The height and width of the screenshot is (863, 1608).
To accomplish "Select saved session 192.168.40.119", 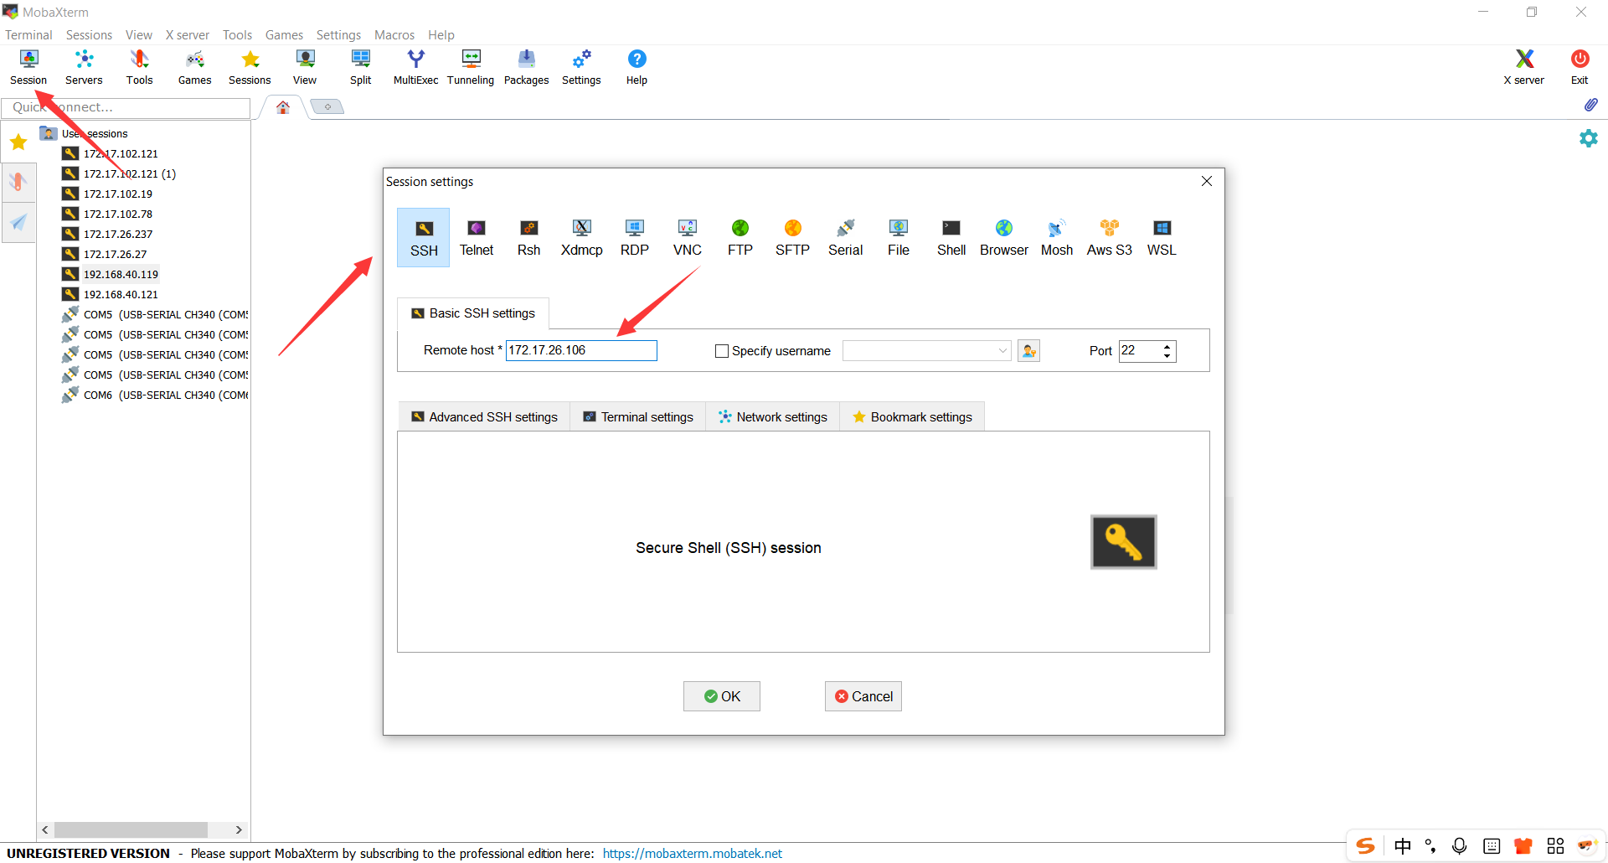I will coord(121,274).
